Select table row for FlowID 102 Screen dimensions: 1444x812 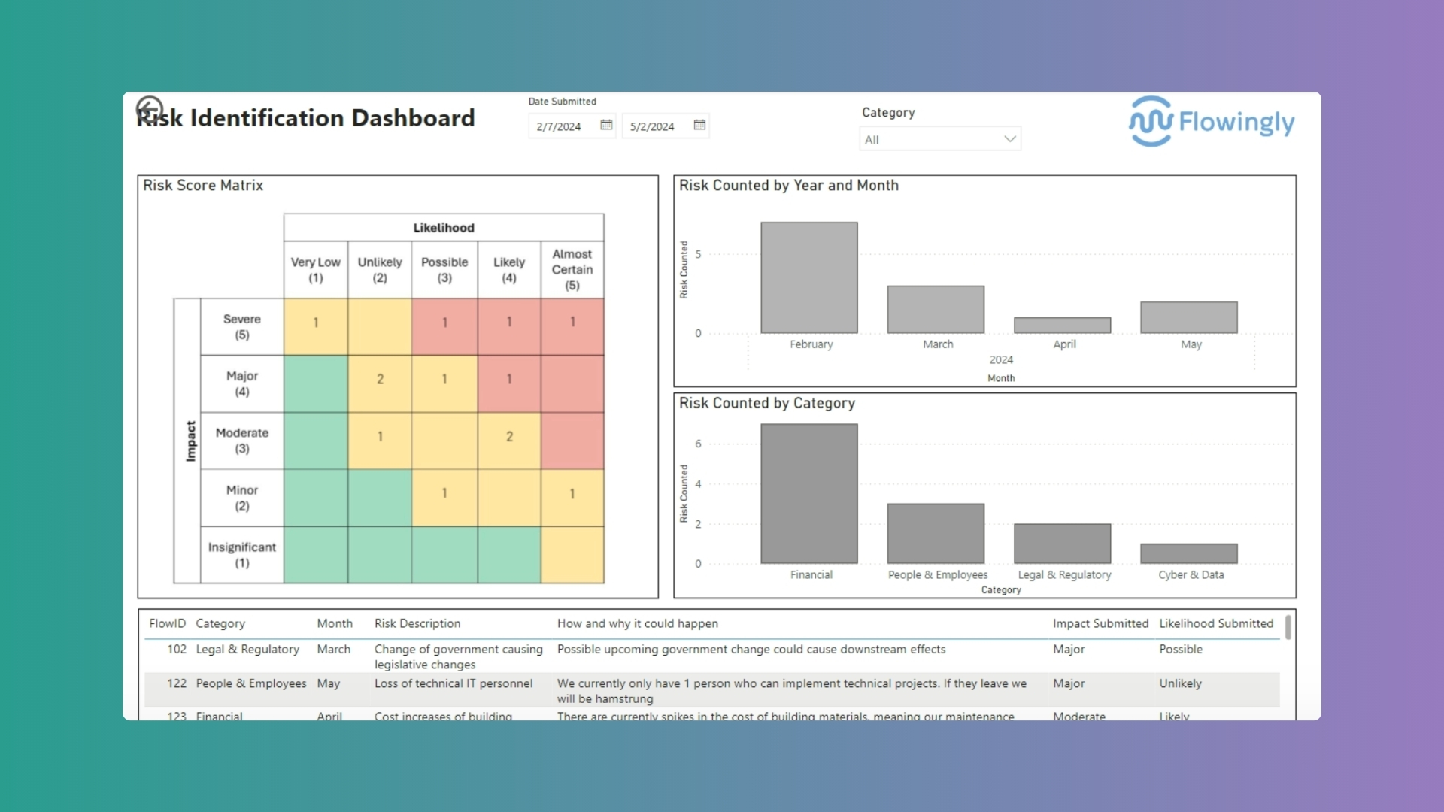tap(526, 656)
